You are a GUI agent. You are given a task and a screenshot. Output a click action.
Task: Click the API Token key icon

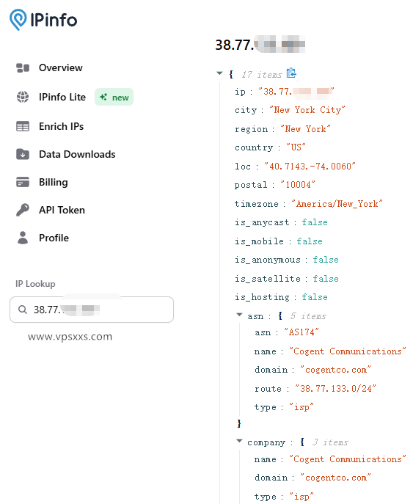point(23,210)
